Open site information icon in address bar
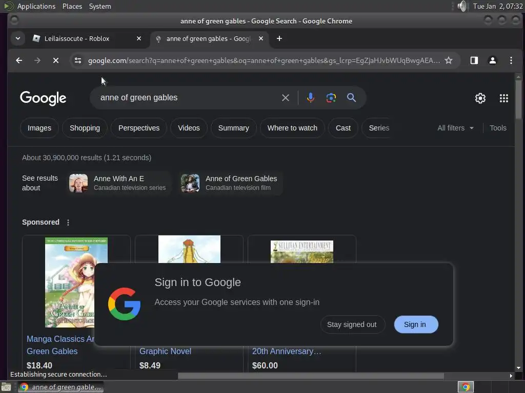 78,60
